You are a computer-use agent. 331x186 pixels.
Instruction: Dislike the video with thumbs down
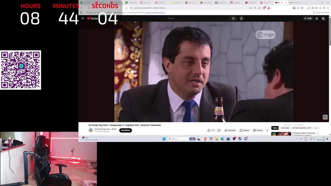pyautogui.click(x=219, y=130)
